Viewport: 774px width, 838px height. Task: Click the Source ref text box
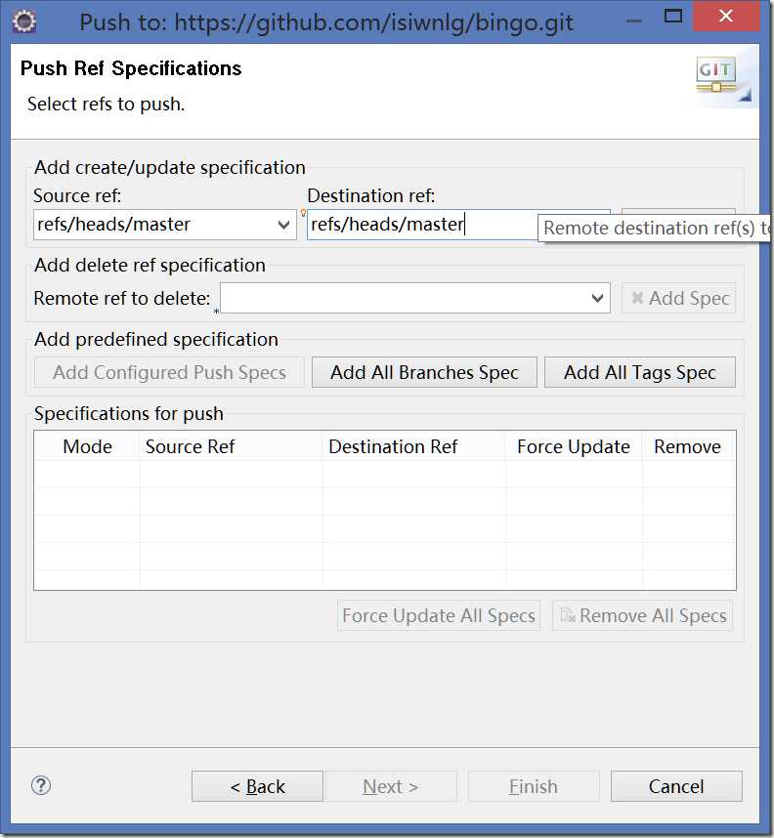152,225
